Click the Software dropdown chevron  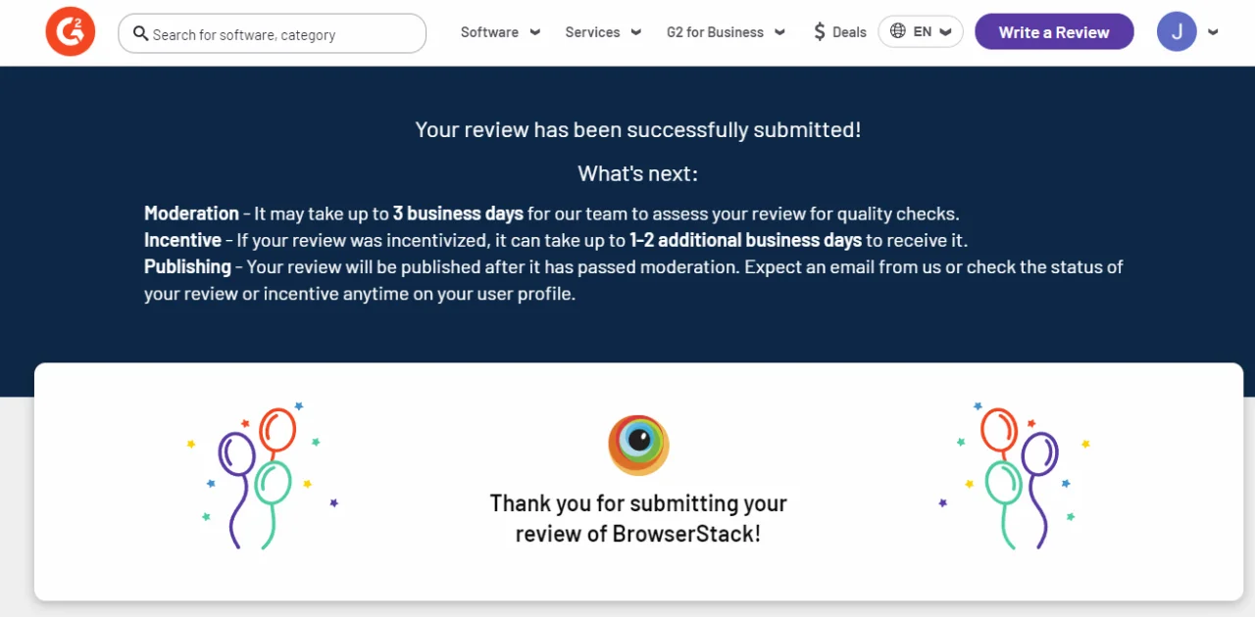click(534, 32)
